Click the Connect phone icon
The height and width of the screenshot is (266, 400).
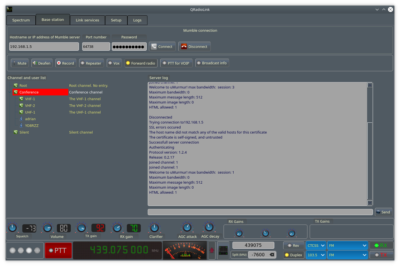(154, 46)
